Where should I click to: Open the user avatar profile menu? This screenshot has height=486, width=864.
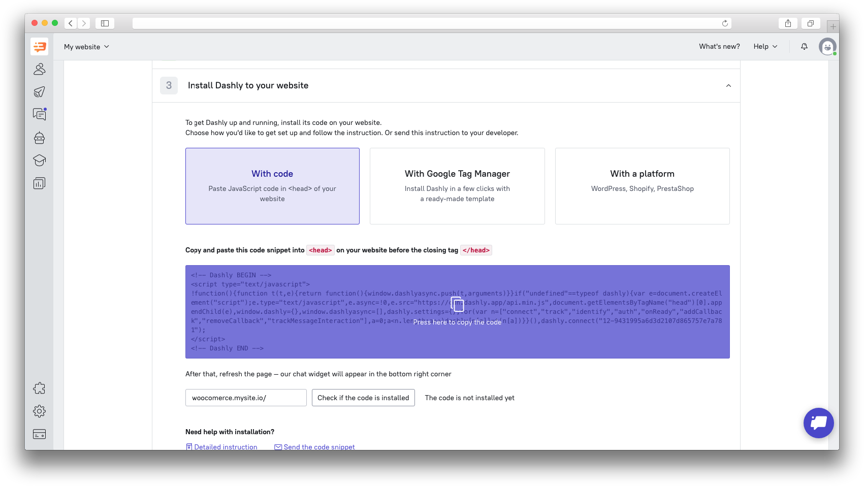[827, 47]
